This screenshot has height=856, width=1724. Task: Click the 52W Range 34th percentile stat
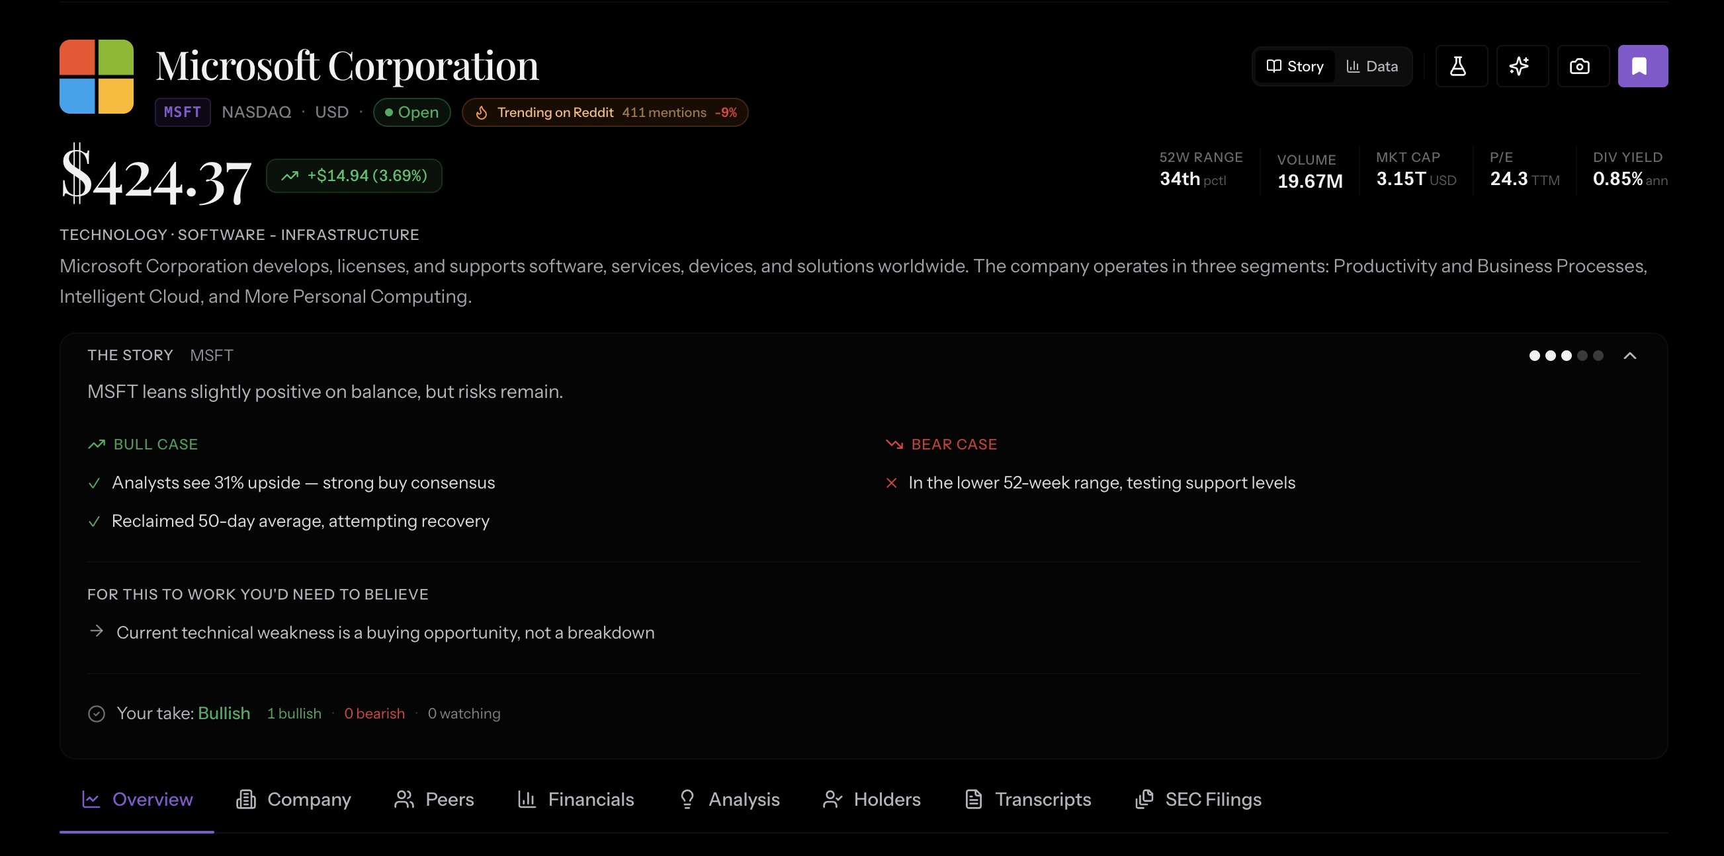pos(1201,169)
